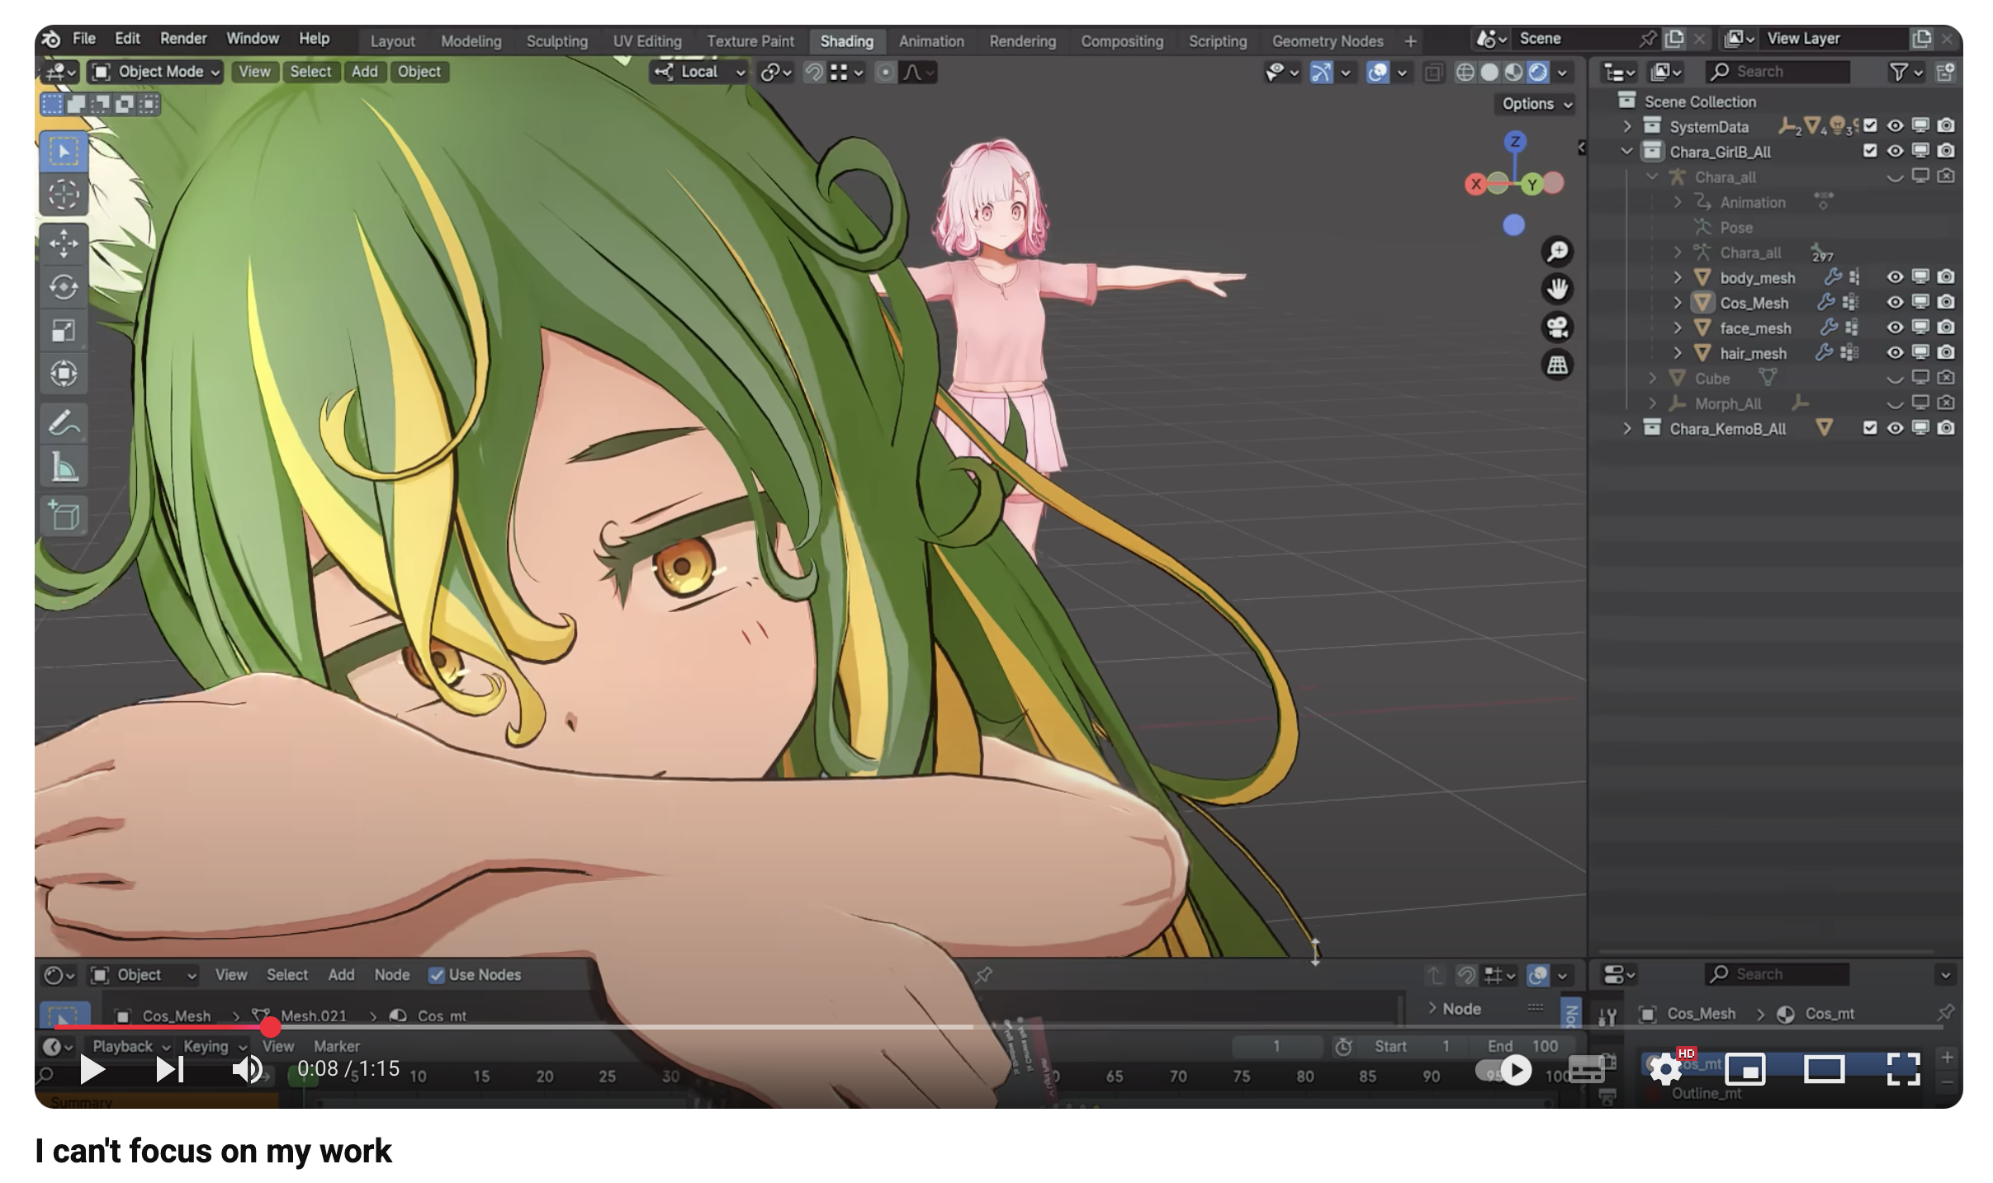
Task: Switch to solid viewport shading
Action: [1489, 73]
